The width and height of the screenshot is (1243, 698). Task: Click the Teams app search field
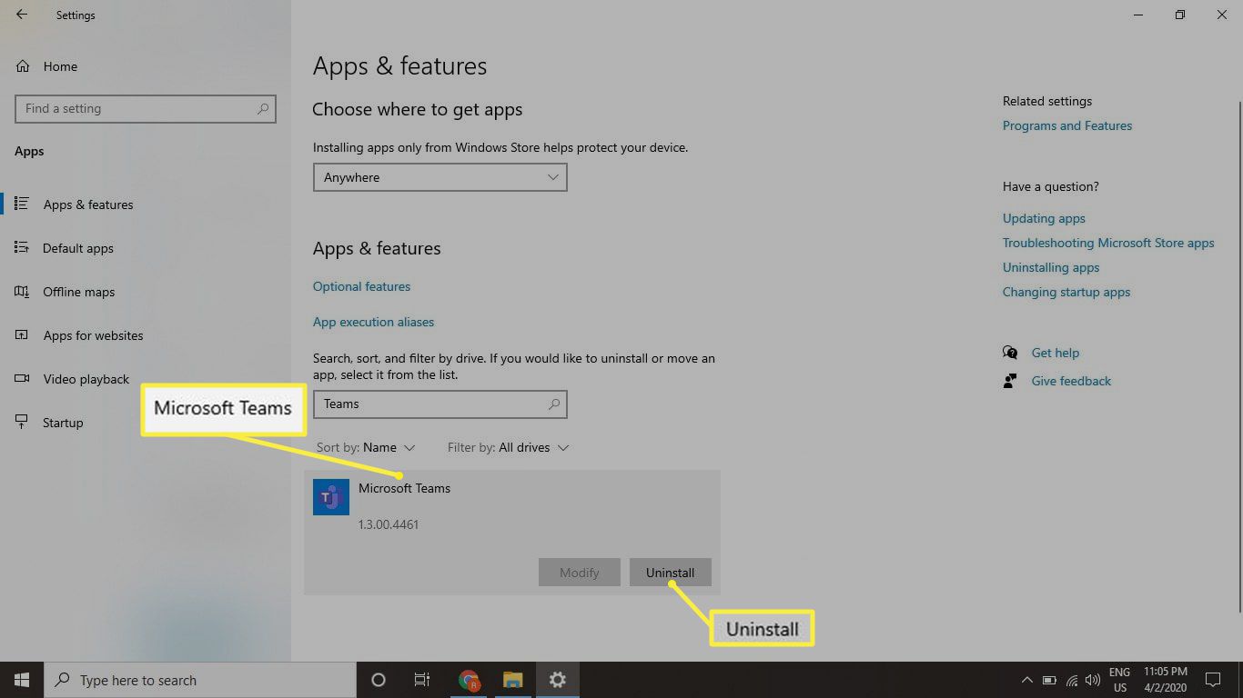click(x=440, y=404)
